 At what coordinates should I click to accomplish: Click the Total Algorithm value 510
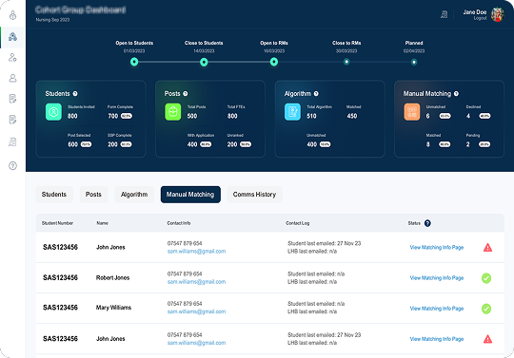[x=312, y=116]
